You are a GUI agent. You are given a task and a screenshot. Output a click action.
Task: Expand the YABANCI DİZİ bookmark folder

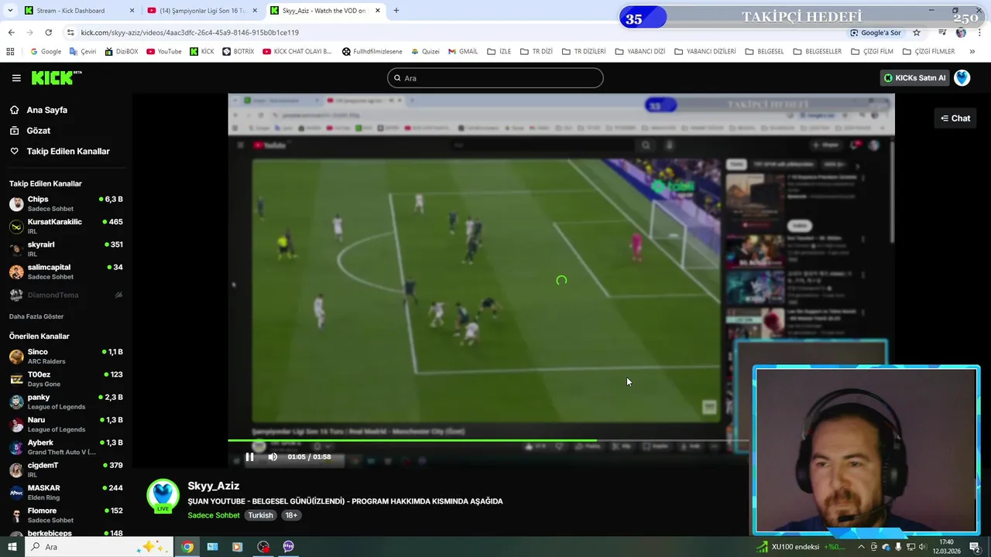640,52
